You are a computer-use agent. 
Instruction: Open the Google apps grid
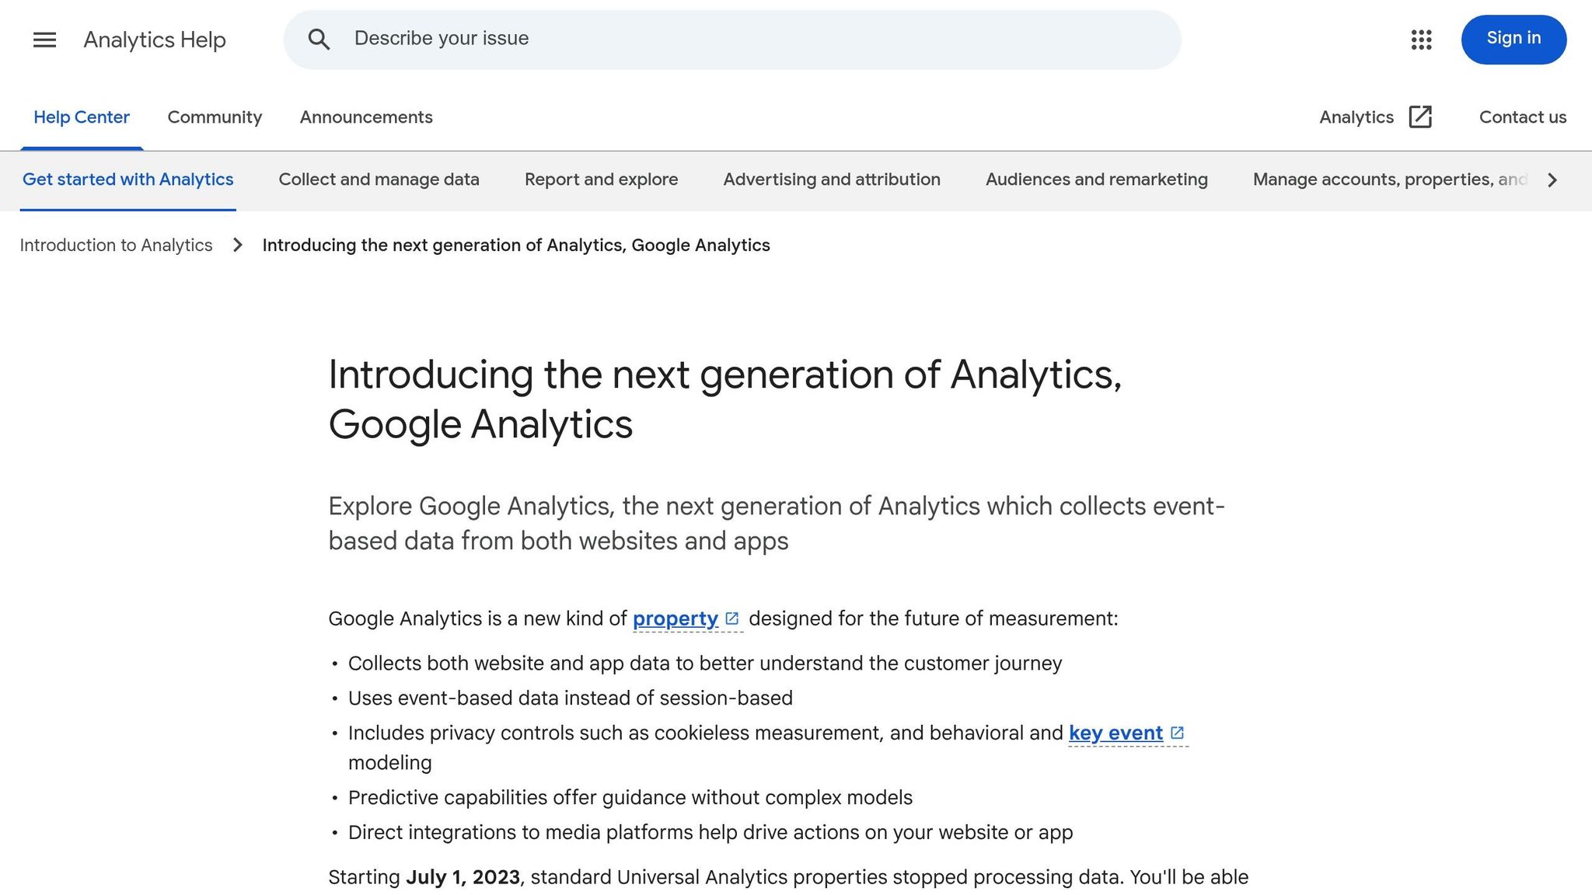pyautogui.click(x=1421, y=40)
